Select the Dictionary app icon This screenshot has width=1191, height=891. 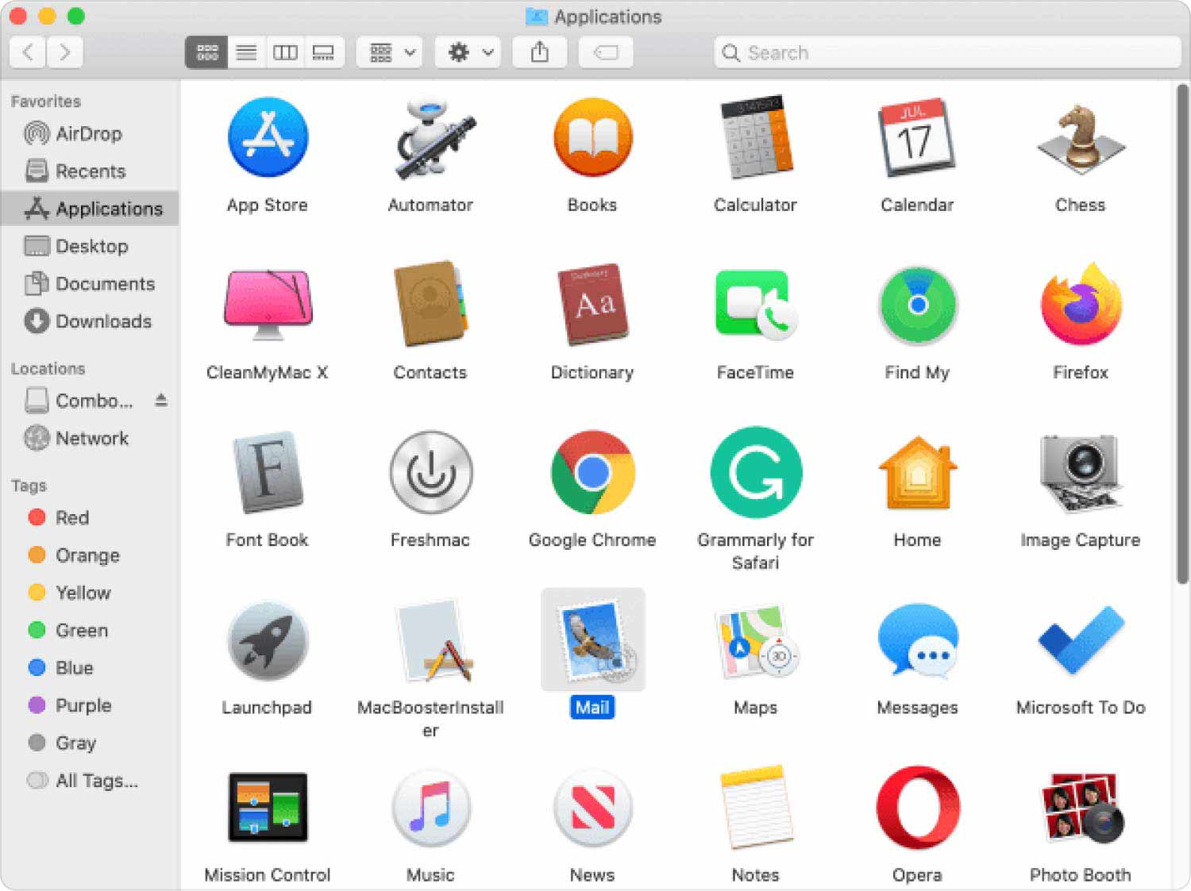pos(592,304)
